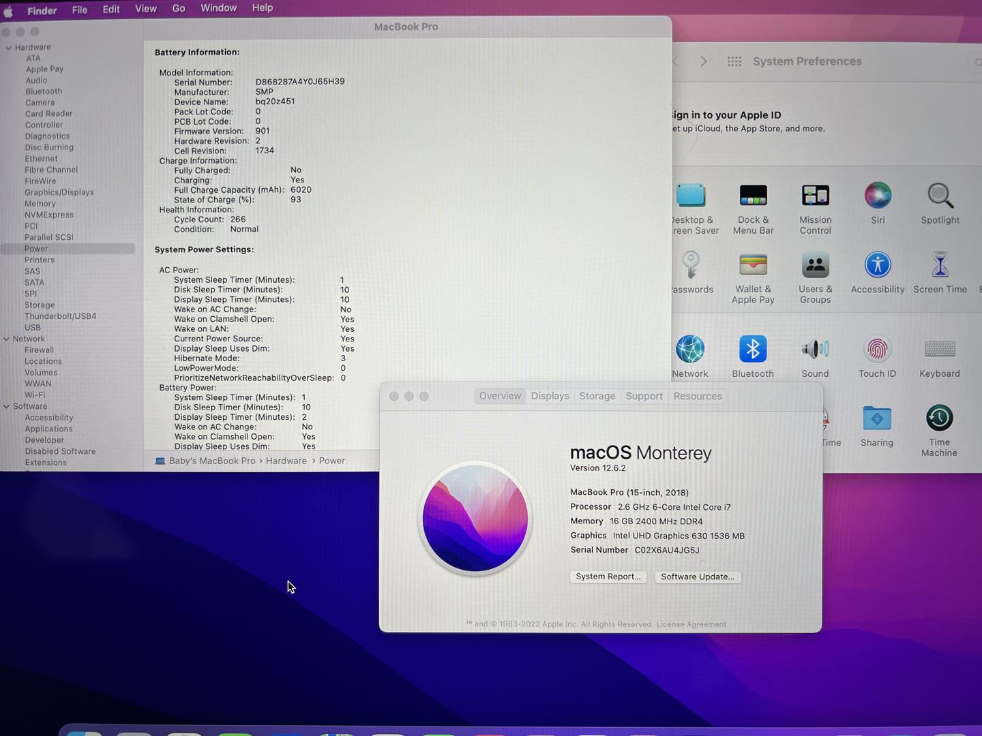Switch to the Resources tab
The width and height of the screenshot is (982, 736).
pos(697,396)
